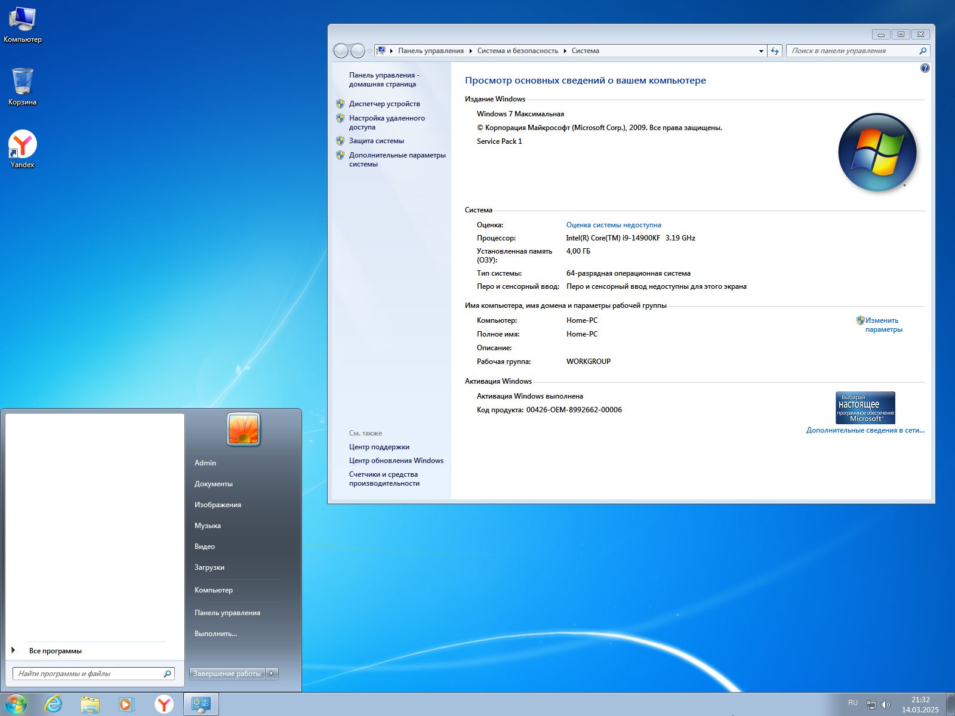The image size is (955, 716).
Task: Click the shield icon beside Диспетчер устройств
Action: (340, 104)
